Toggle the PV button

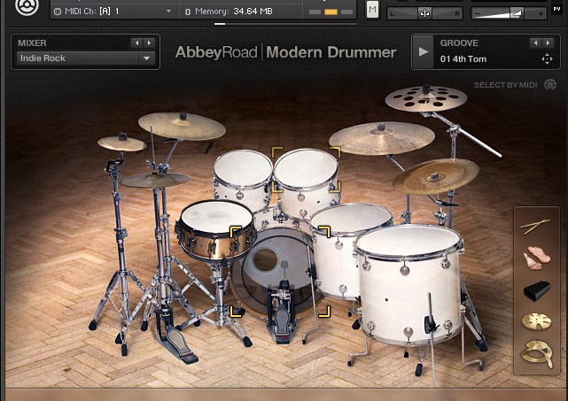(x=556, y=9)
